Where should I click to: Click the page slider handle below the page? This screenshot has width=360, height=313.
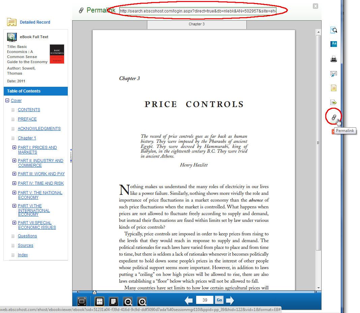[x=94, y=292]
